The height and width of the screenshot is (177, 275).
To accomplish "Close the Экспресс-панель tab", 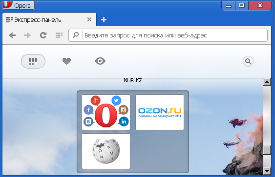I will coord(89,19).
